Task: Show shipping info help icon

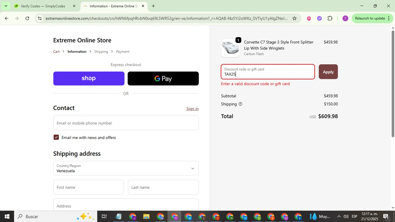Action: pos(240,104)
